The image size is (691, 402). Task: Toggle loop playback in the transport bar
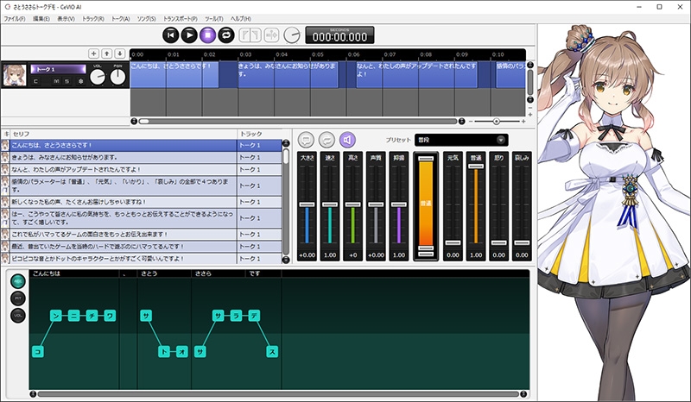226,35
